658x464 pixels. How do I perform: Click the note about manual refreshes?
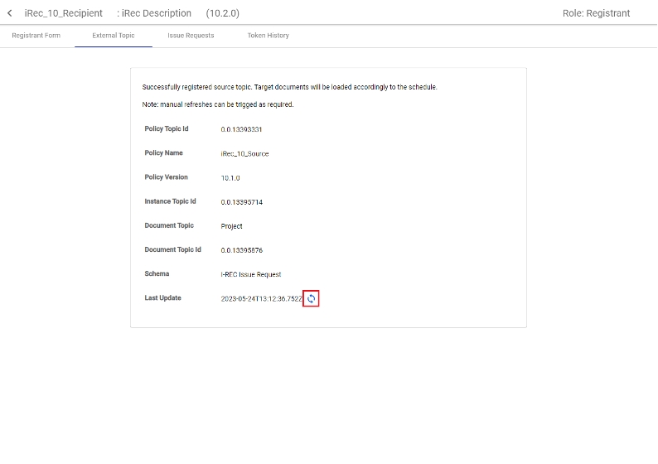tap(218, 105)
